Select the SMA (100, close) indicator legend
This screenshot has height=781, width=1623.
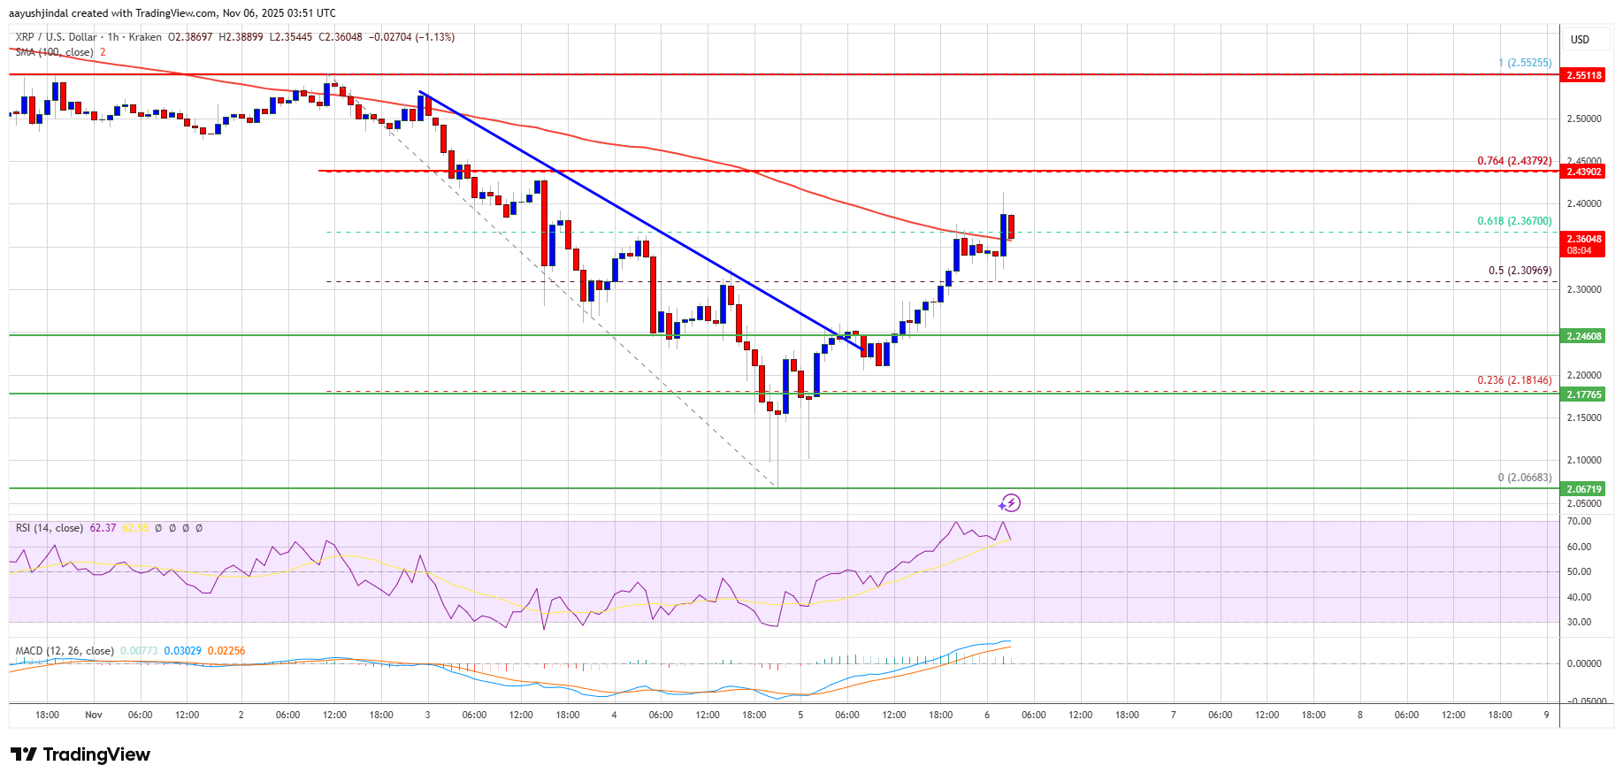point(54,52)
